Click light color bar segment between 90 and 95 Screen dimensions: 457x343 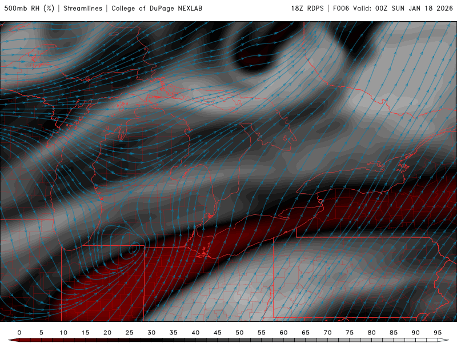coord(426,340)
